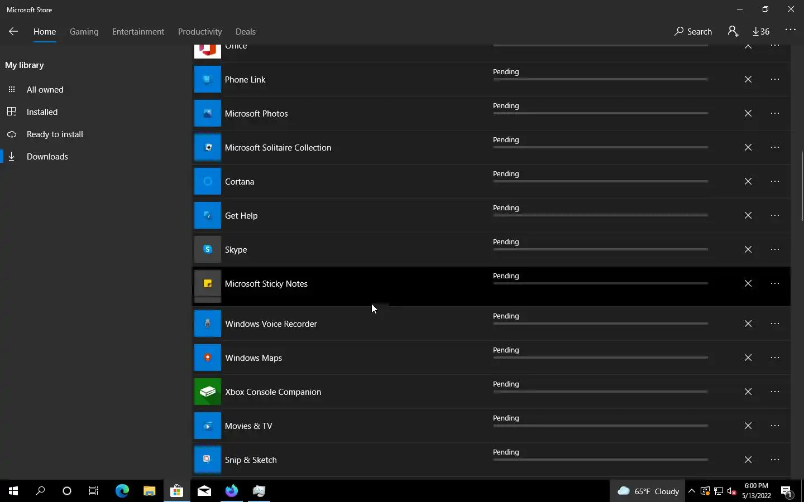Open the Phone Link app icon
Viewport: 804px width, 502px height.
207,79
